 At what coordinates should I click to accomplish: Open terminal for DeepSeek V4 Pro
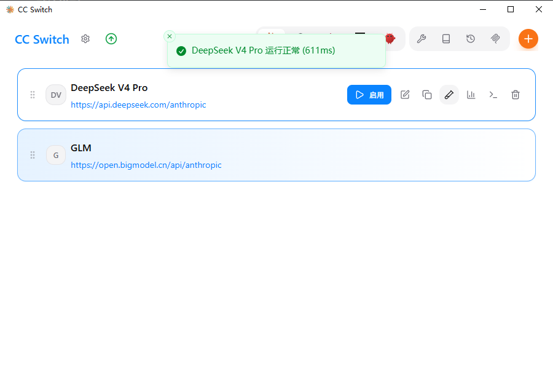point(493,95)
